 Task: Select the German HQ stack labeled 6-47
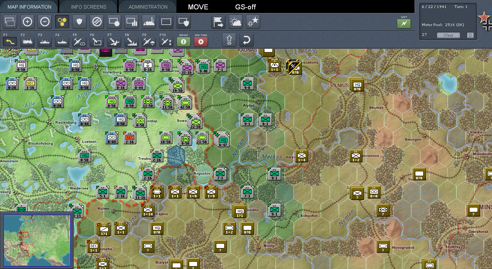pos(222,140)
